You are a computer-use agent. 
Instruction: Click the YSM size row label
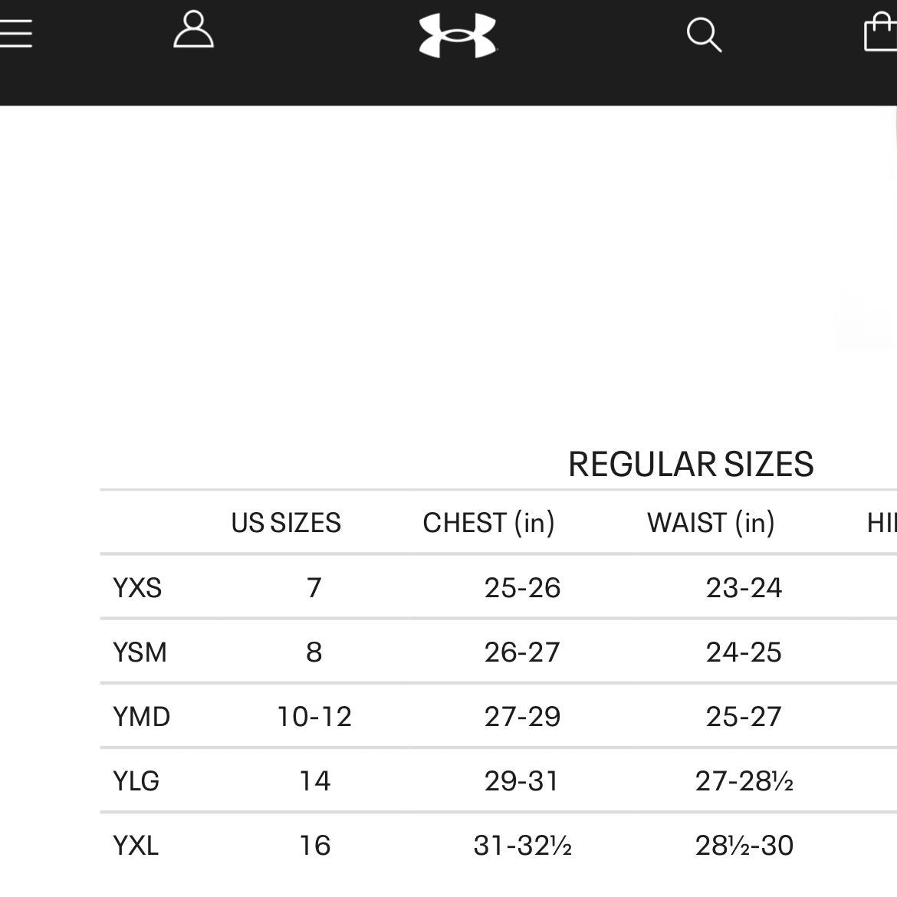(x=140, y=652)
